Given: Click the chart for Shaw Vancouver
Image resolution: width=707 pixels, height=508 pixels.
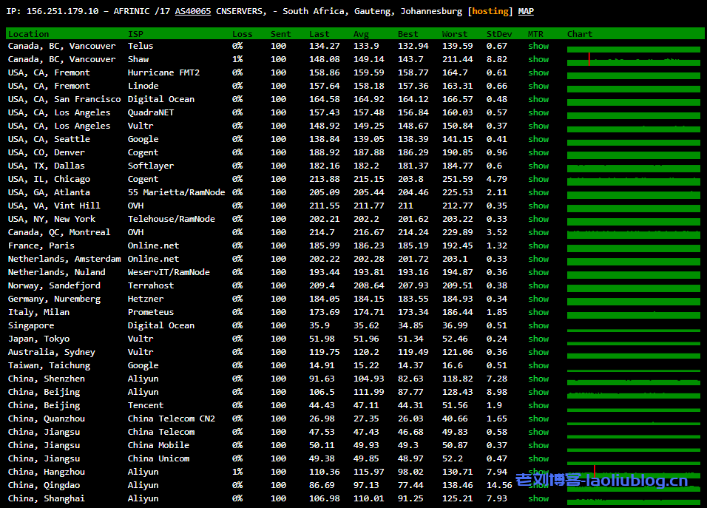Looking at the screenshot, I should 633,61.
